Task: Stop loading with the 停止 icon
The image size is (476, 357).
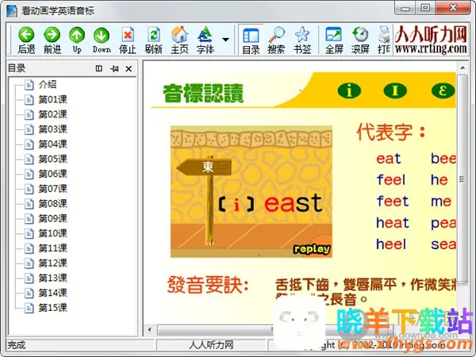Action: pos(128,40)
